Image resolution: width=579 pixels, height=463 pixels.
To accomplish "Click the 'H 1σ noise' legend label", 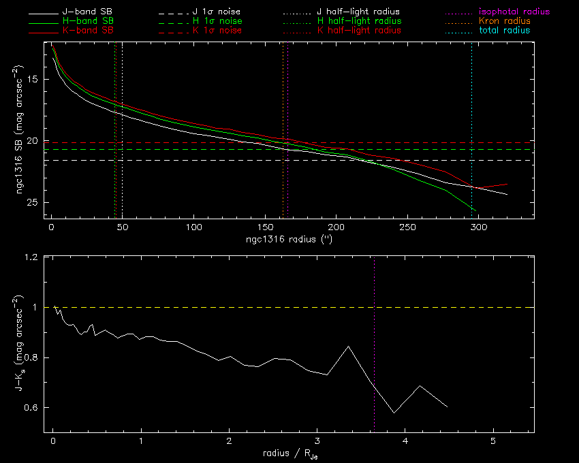I will tap(217, 20).
